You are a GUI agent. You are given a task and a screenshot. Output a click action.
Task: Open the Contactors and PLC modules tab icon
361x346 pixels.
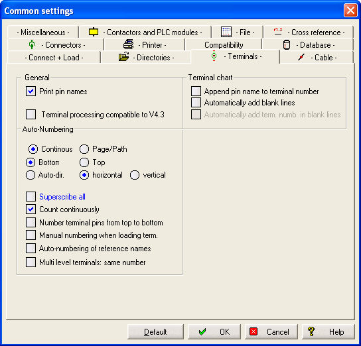(x=94, y=32)
